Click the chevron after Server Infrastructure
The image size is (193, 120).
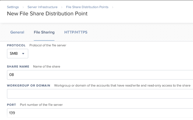pyautogui.click(x=62, y=7)
